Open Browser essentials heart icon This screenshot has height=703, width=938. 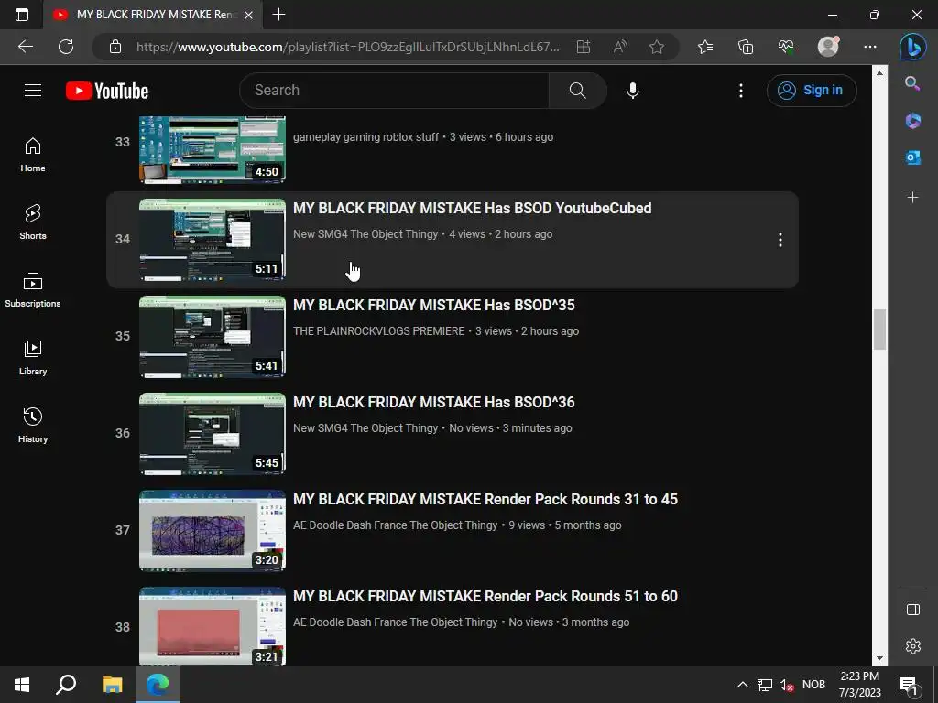[x=786, y=47]
